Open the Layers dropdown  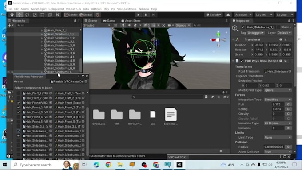264,15
